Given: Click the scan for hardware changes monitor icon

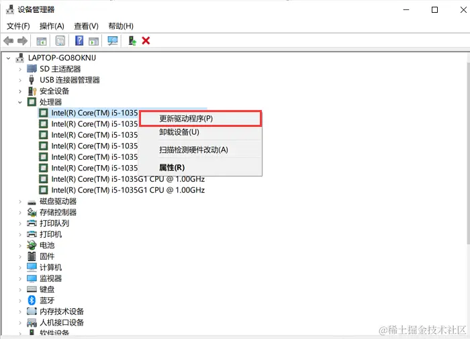Looking at the screenshot, I should click(113, 41).
